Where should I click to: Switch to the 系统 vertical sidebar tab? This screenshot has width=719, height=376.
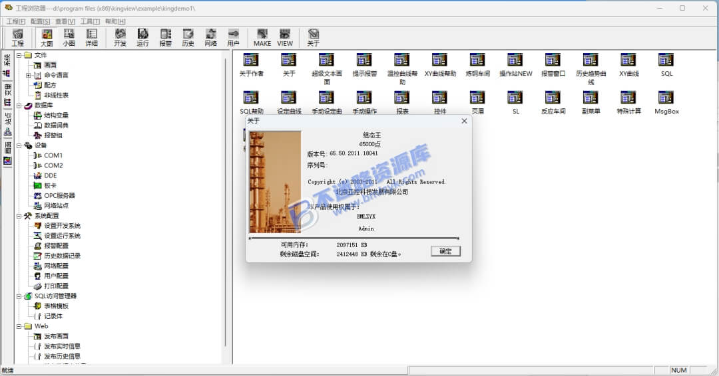[7, 65]
